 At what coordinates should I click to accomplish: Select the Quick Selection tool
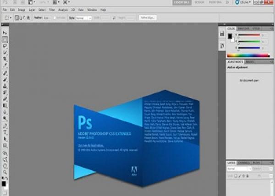(5, 53)
